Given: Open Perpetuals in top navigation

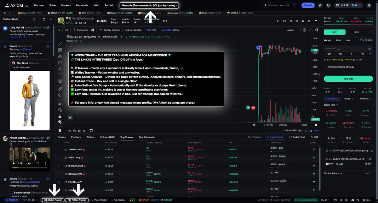Looking at the screenshot, I should [82, 5].
